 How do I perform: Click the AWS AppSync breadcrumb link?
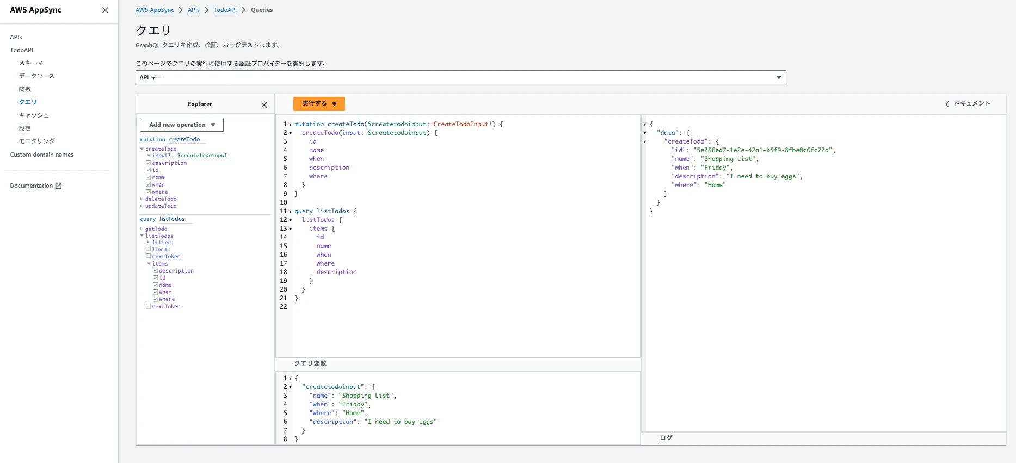pos(155,10)
